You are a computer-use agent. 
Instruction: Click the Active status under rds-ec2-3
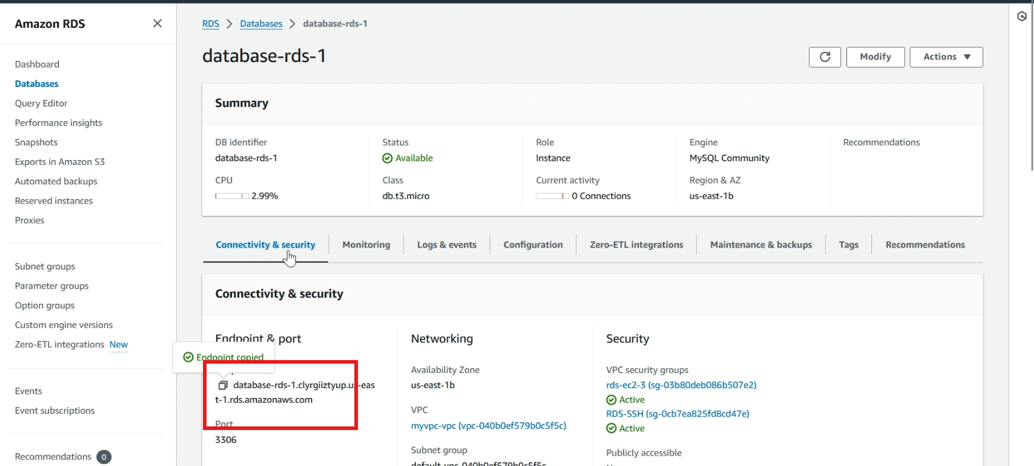pos(631,399)
